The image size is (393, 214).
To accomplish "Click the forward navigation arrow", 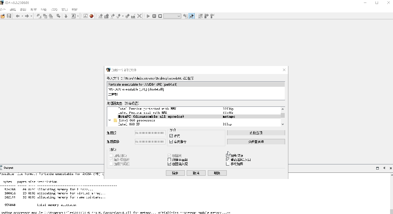I will (27, 16).
